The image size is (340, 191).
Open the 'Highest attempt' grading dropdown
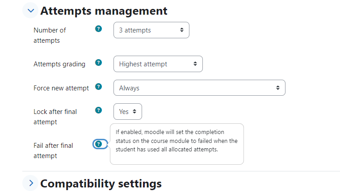[x=158, y=64]
